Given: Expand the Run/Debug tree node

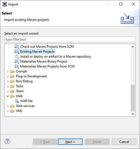Looking at the screenshot, I should pos(8,81).
